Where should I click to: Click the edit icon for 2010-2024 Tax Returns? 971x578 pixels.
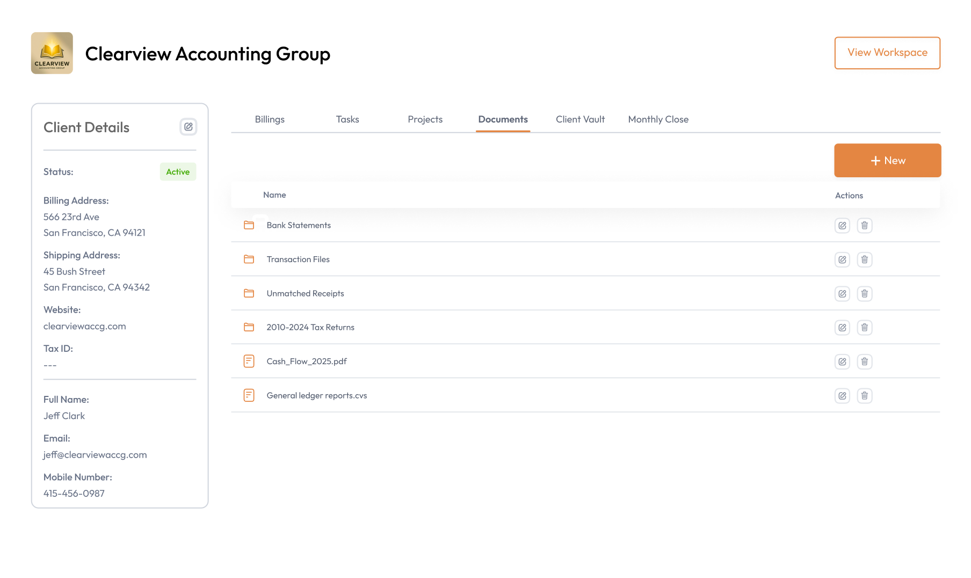[x=842, y=327]
